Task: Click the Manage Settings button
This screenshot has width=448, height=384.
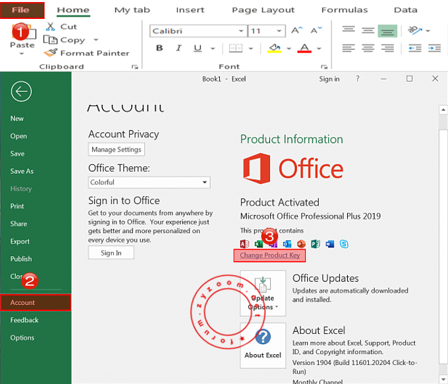Action: click(x=116, y=149)
